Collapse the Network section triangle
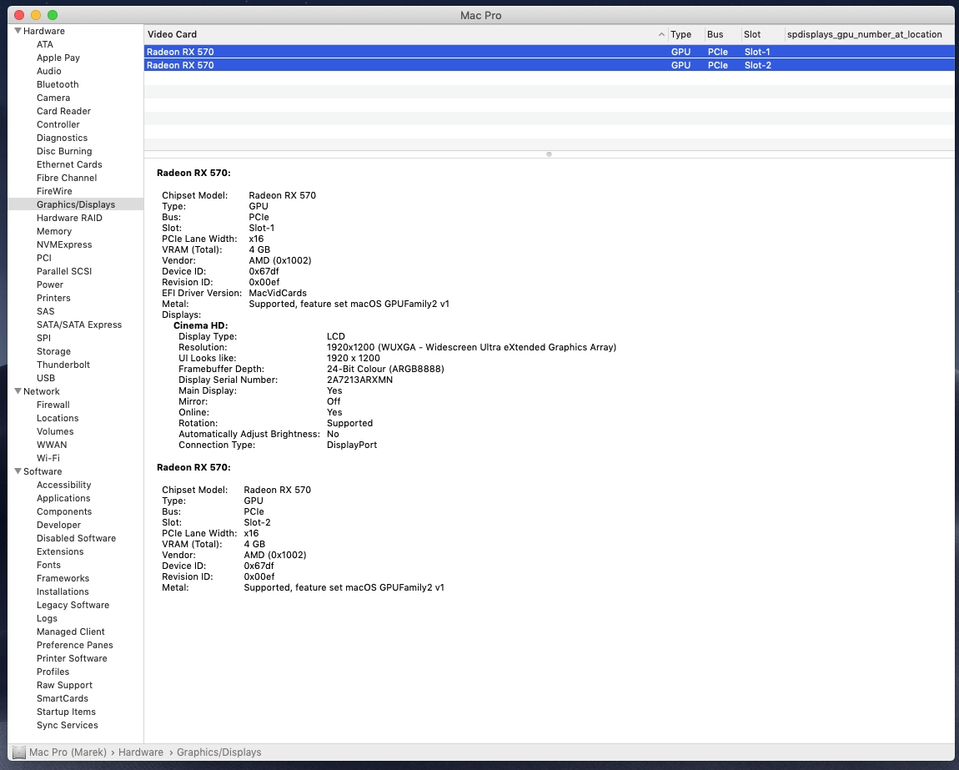Image resolution: width=959 pixels, height=770 pixels. click(x=18, y=391)
